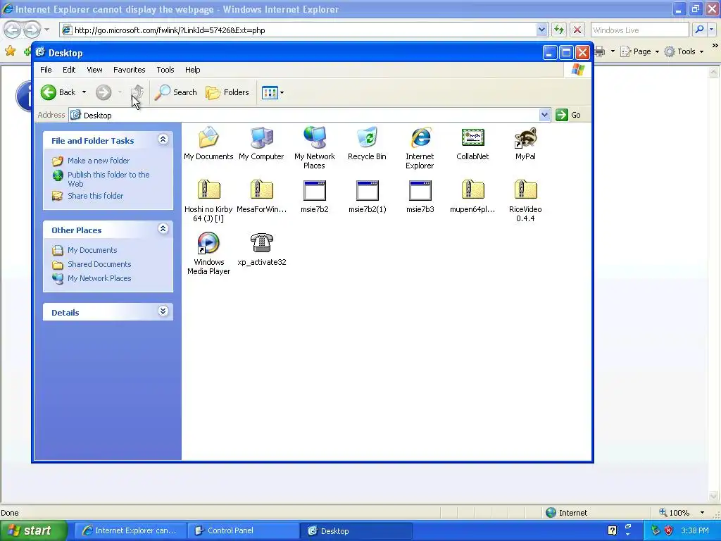Click the IE Favorites star icon
721x541 pixels.
point(10,51)
